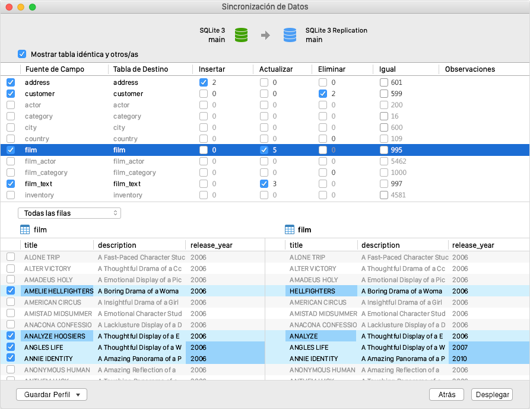Click the arrow icon between the two databases
This screenshot has height=409, width=530.
coord(265,34)
